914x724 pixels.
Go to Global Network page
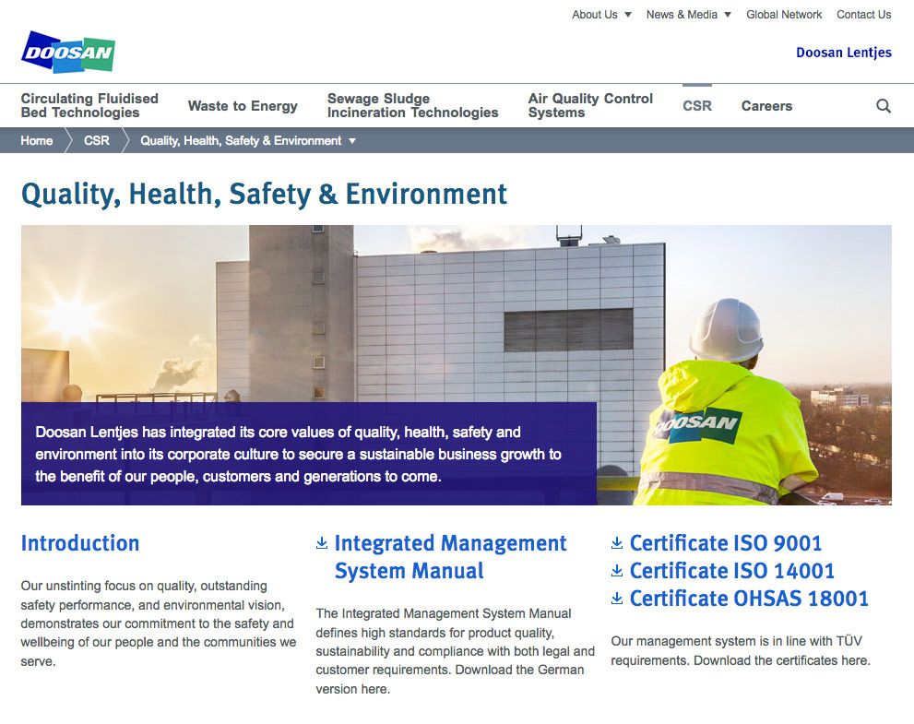pyautogui.click(x=784, y=15)
